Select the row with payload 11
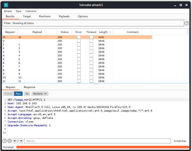The height and width of the screenshot is (151, 192). coord(77,81)
